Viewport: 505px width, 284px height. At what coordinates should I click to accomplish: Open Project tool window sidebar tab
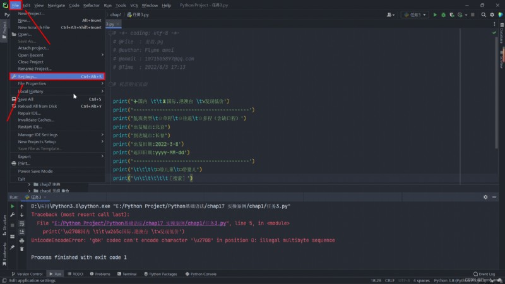tap(4, 30)
